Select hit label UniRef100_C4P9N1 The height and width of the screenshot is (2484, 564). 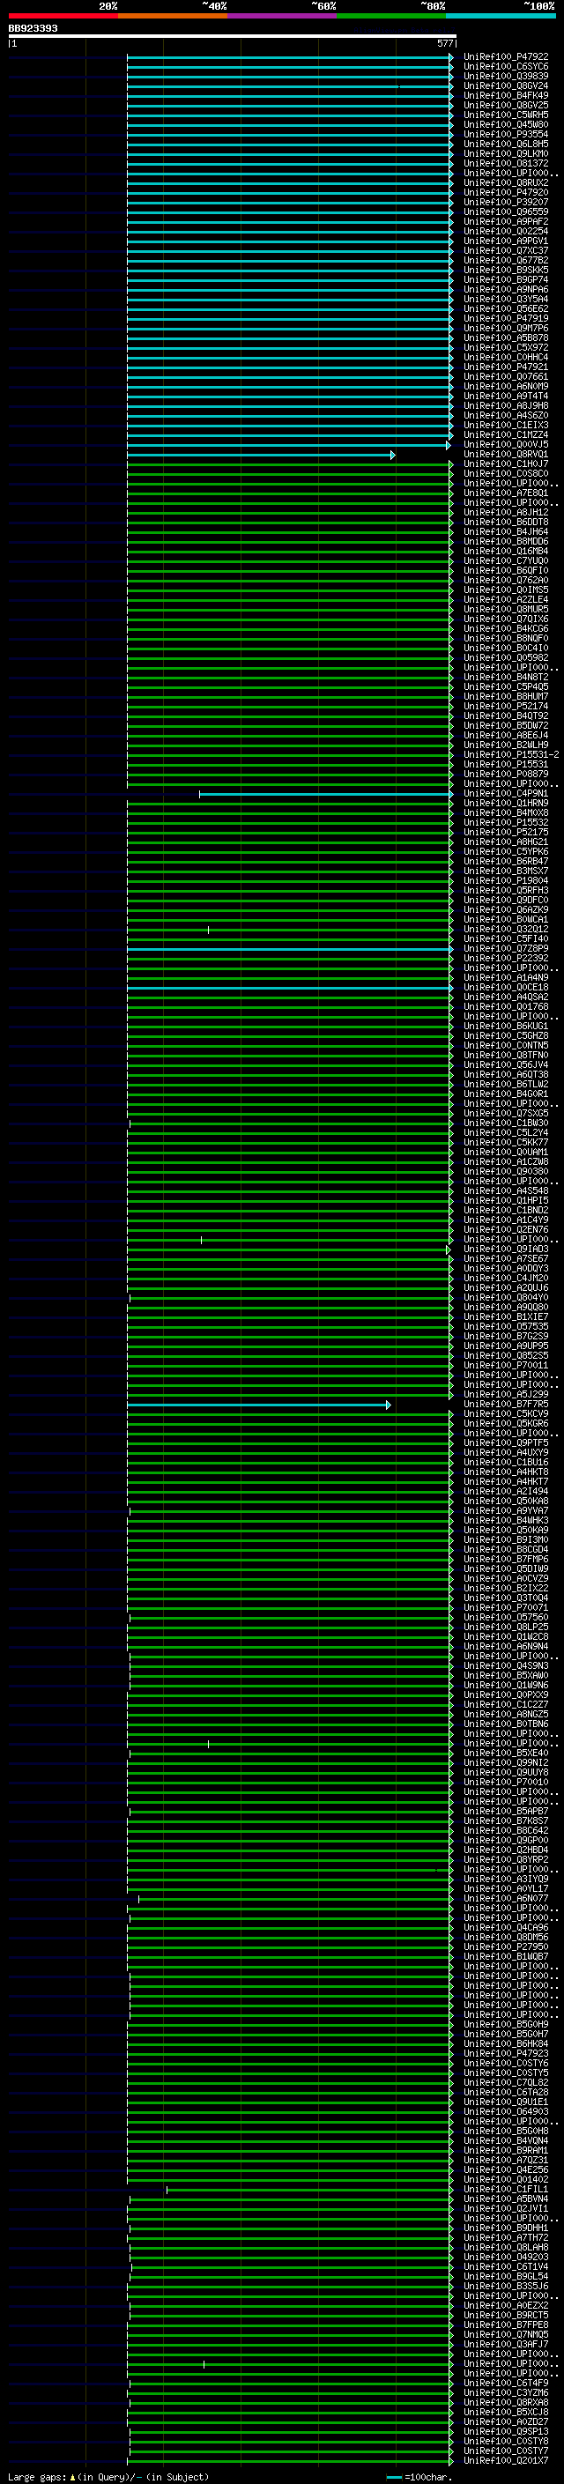(506, 794)
